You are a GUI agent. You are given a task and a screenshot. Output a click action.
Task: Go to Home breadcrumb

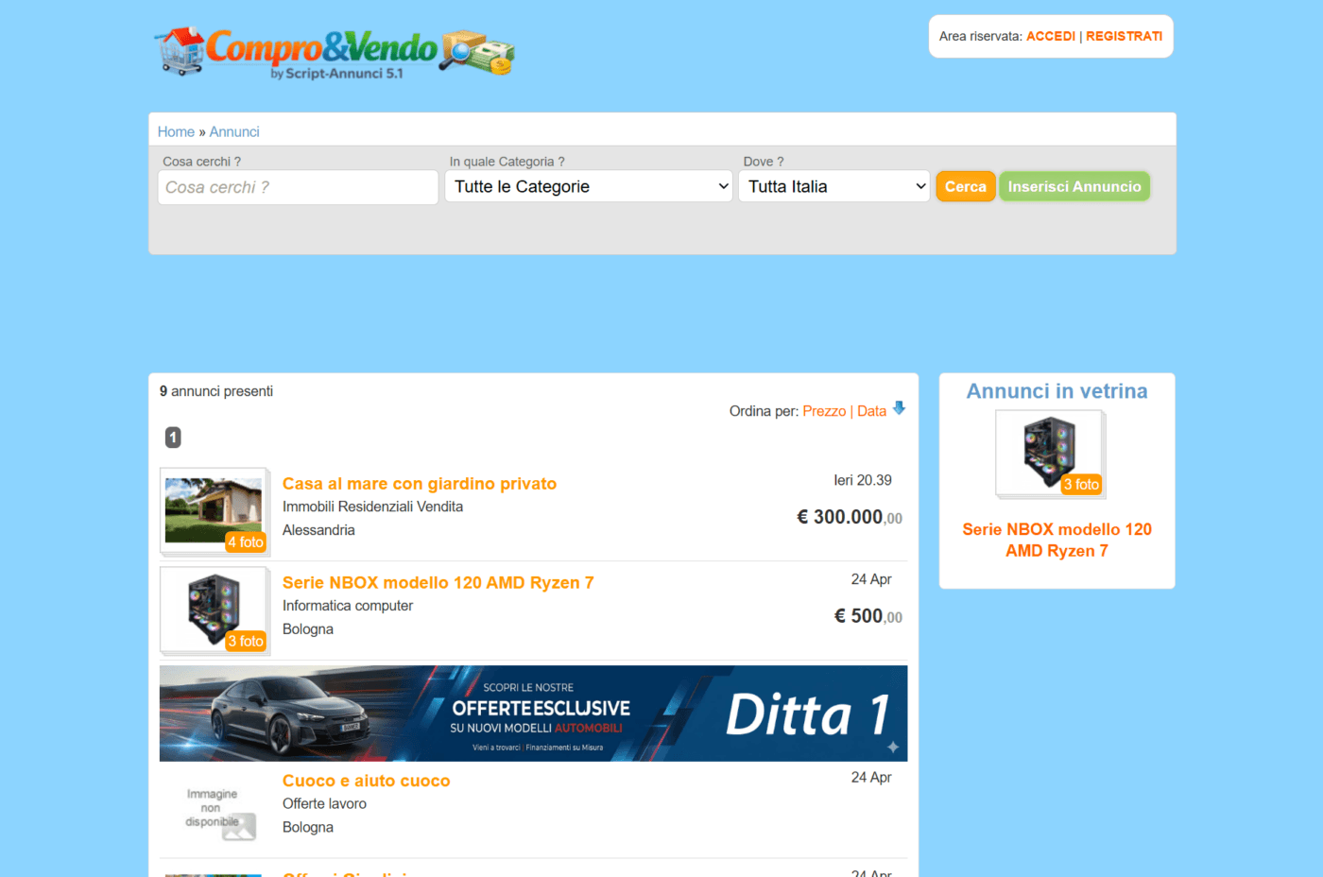click(x=176, y=131)
